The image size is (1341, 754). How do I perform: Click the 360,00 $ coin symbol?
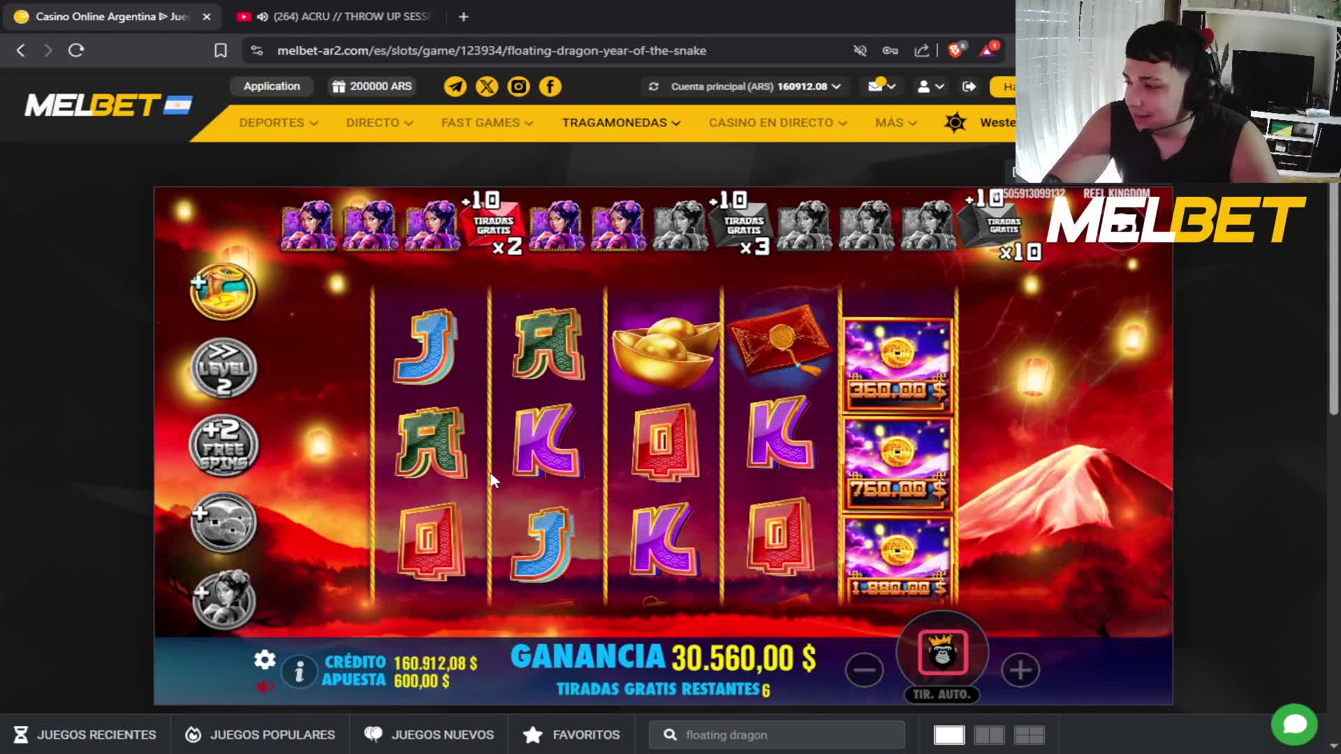(897, 366)
